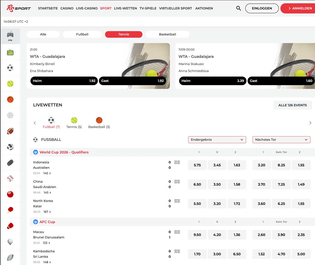
Task: Select the Tennis ball icon in left sidebar
Action: (x=10, y=84)
